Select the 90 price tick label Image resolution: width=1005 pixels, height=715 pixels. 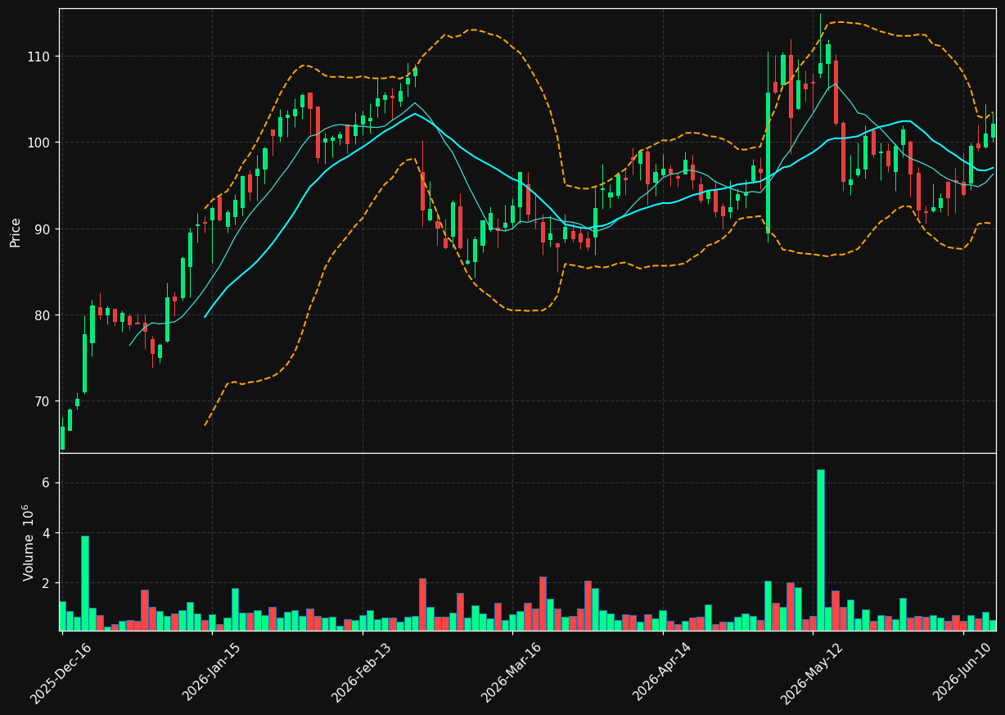(43, 229)
